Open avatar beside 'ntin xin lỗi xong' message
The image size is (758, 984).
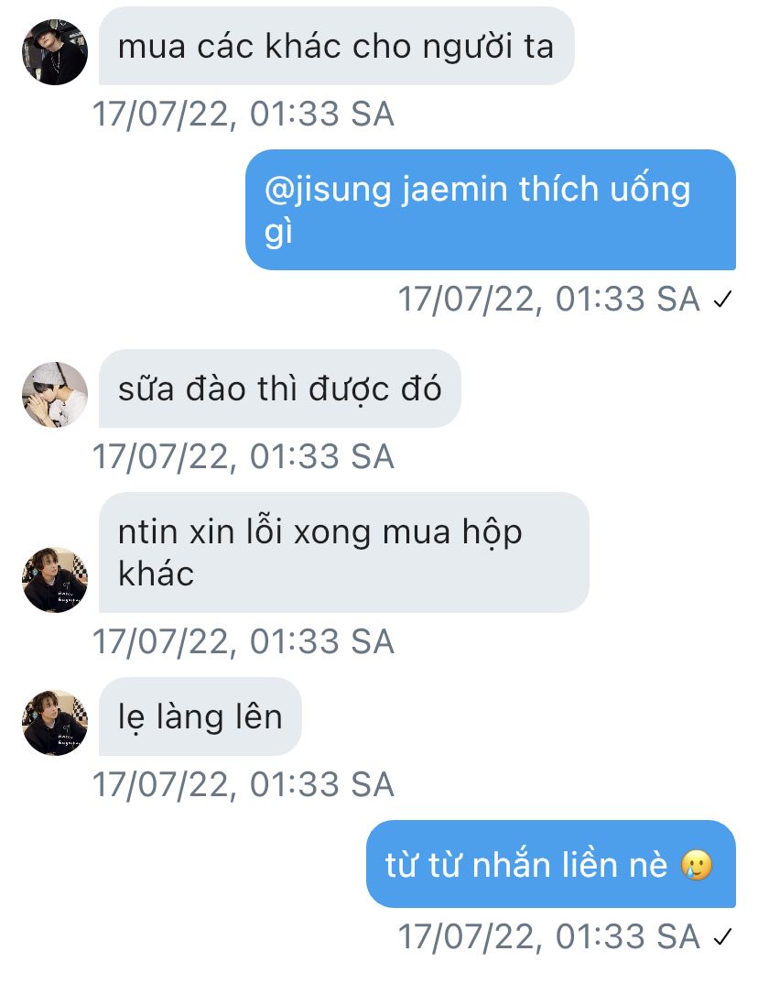55,580
